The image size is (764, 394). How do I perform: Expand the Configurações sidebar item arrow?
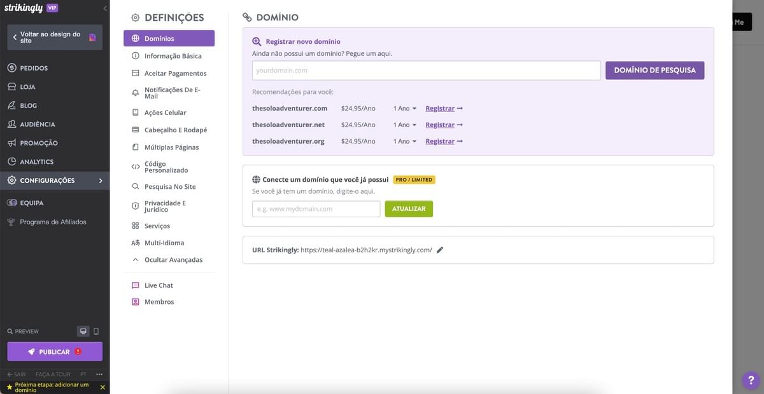(101, 180)
